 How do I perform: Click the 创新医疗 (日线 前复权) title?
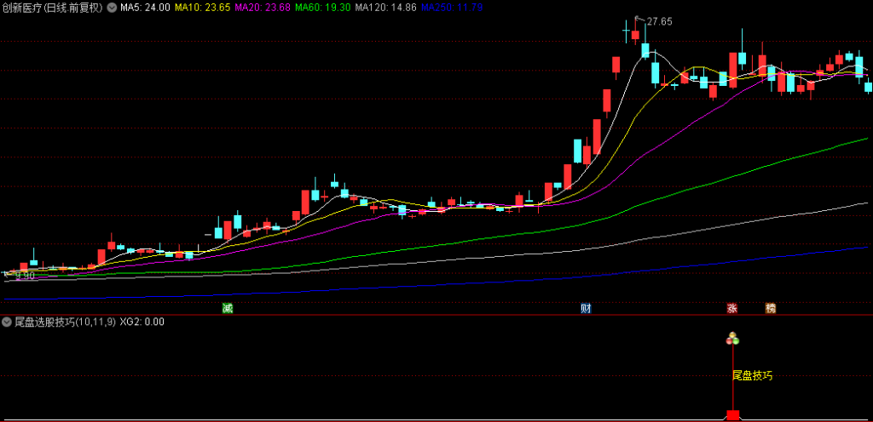pyautogui.click(x=52, y=8)
